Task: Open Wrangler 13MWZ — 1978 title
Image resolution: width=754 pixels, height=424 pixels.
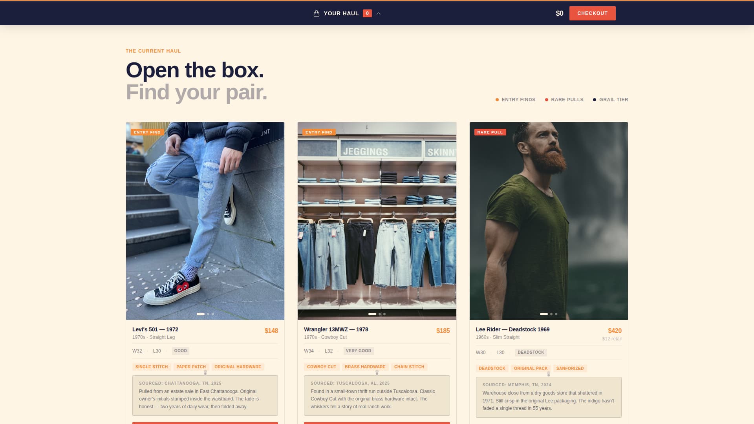Action: pos(336,329)
